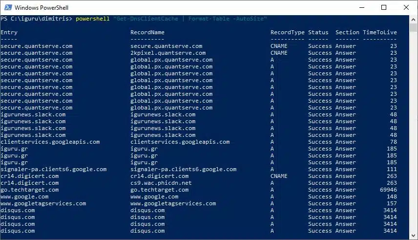Click entry clientservices.googleapis.com
Viewport: 418px width, 240px height.
(50, 142)
